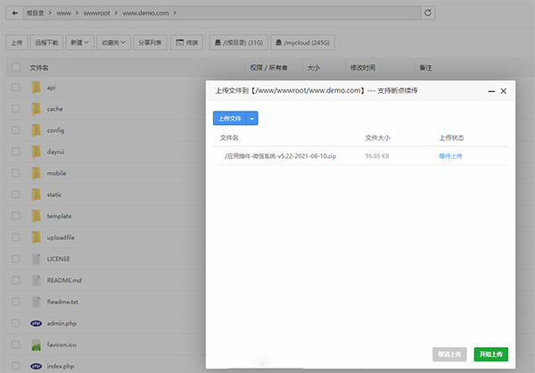
Task: Close the upload dialog
Action: (x=503, y=91)
